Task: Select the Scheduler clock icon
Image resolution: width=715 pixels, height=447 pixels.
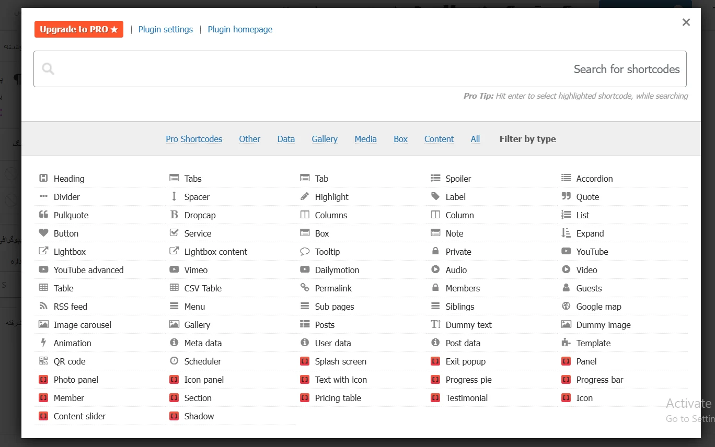Action: click(x=174, y=361)
